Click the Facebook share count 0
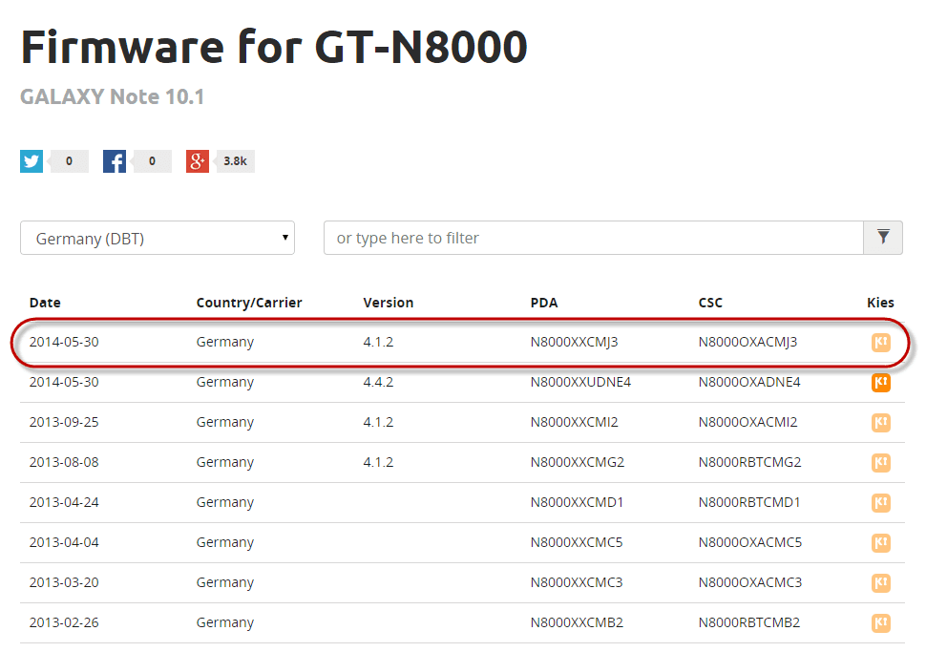This screenshot has height=652, width=926. tap(153, 161)
